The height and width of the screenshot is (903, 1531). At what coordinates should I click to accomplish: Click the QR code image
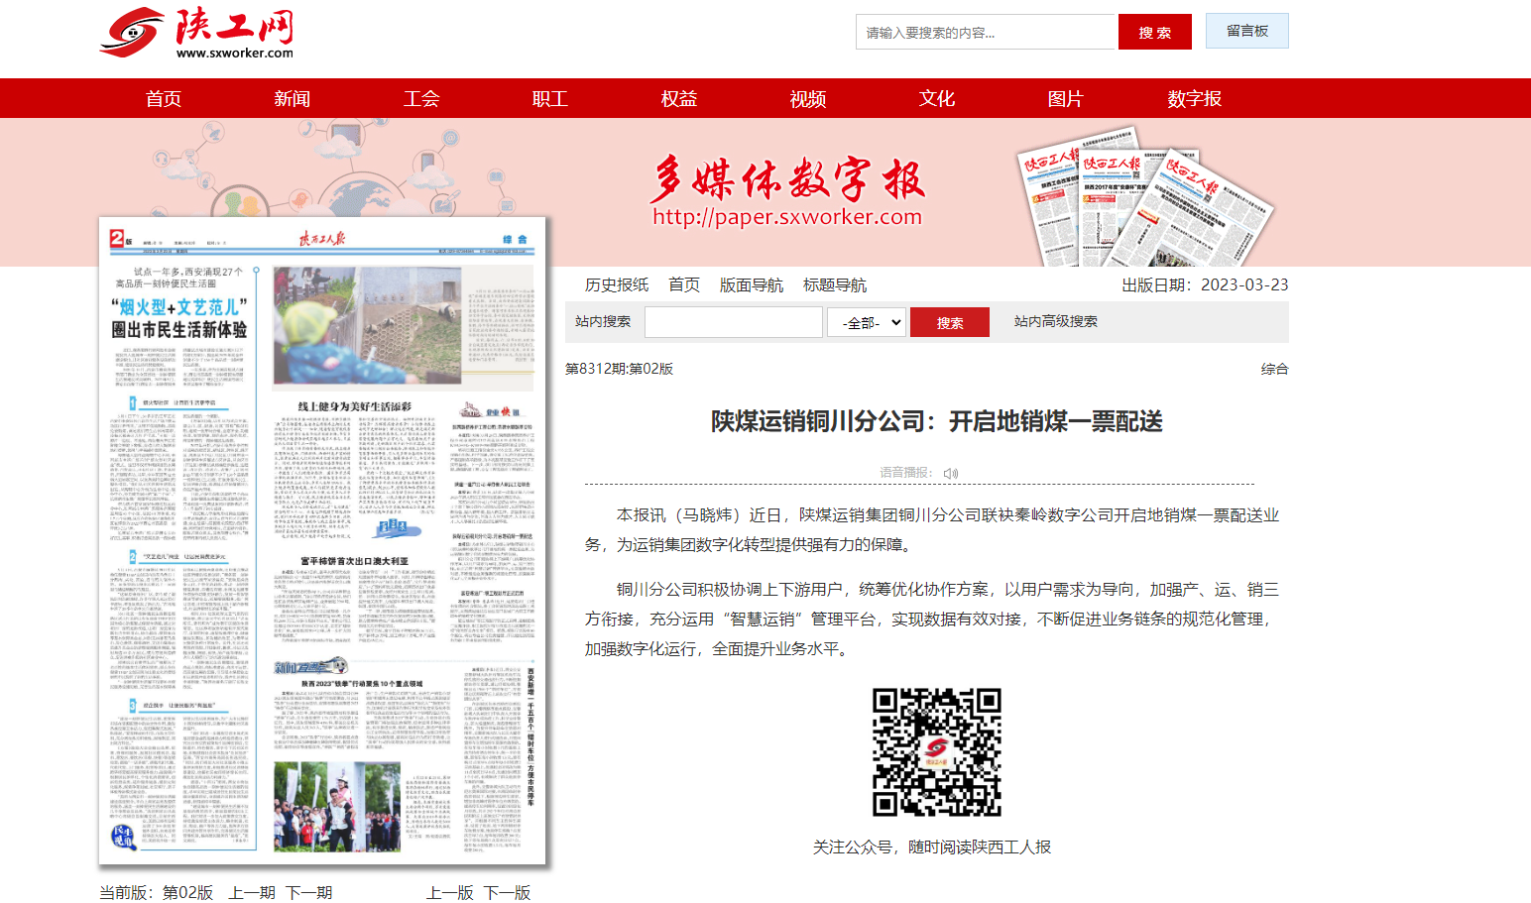(x=936, y=752)
